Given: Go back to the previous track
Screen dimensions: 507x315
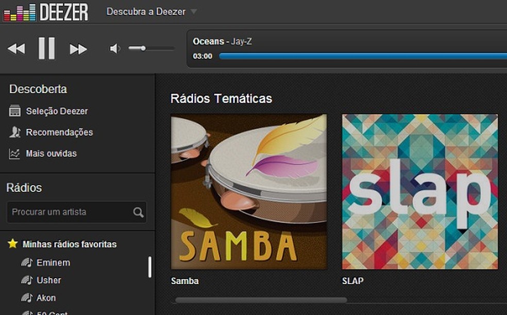Looking at the screenshot, I should (x=17, y=48).
